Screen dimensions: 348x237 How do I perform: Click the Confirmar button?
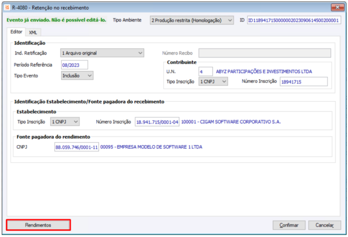(289, 225)
